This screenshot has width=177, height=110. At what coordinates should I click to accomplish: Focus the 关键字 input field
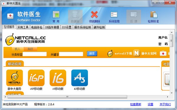tap(71, 54)
